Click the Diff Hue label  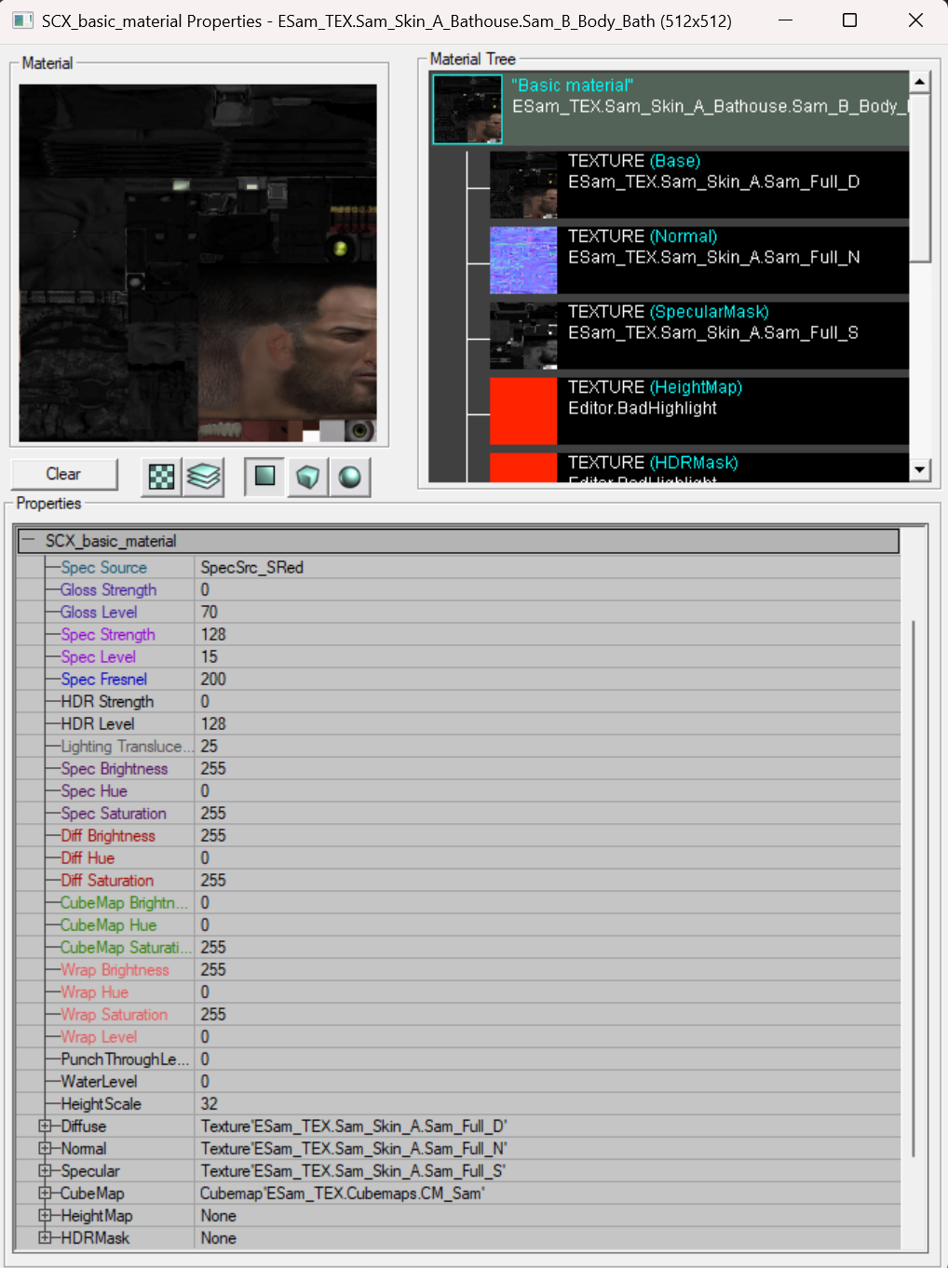(x=88, y=857)
